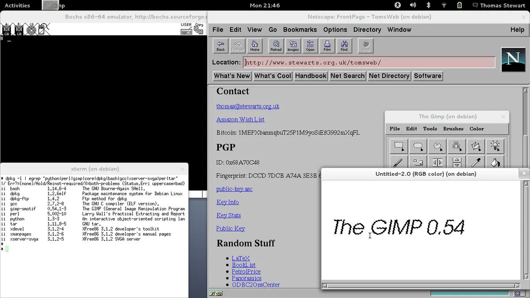Click the Netscape Reload toolbar icon
This screenshot has width=530, height=298.
(276, 45)
